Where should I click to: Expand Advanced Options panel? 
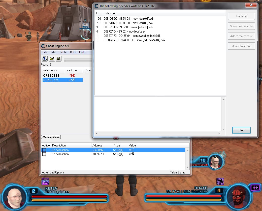pyautogui.click(x=53, y=172)
